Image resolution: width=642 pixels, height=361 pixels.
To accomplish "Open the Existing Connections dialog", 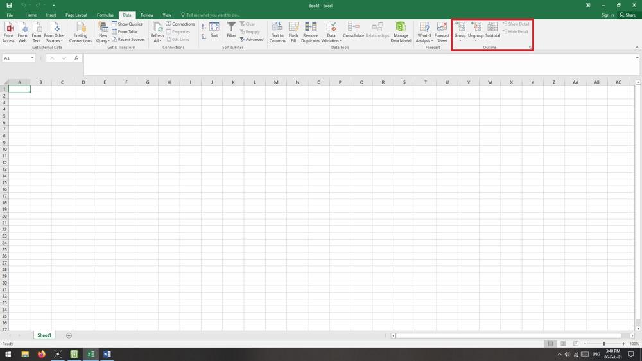I will click(80, 31).
